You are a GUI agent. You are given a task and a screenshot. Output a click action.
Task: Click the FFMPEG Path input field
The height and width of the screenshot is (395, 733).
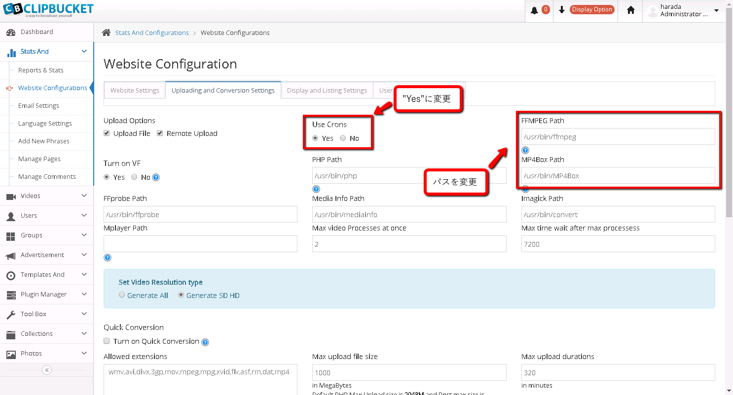tap(618, 137)
